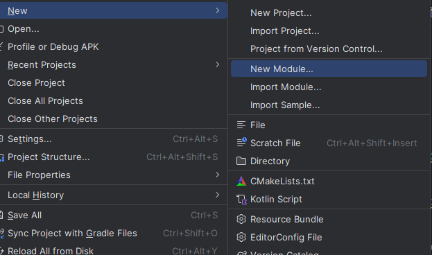This screenshot has height=255, width=432.
Task: Select Save All
Action: 113,215
